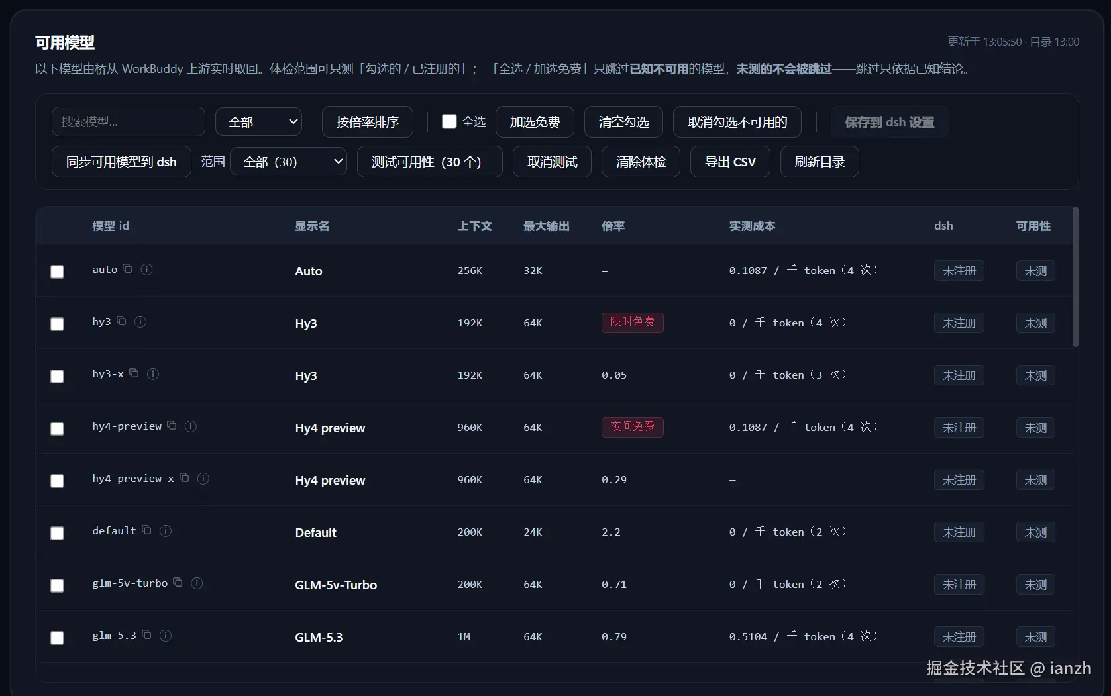
Task: Show info for hy4-preview-x model
Action: click(203, 478)
